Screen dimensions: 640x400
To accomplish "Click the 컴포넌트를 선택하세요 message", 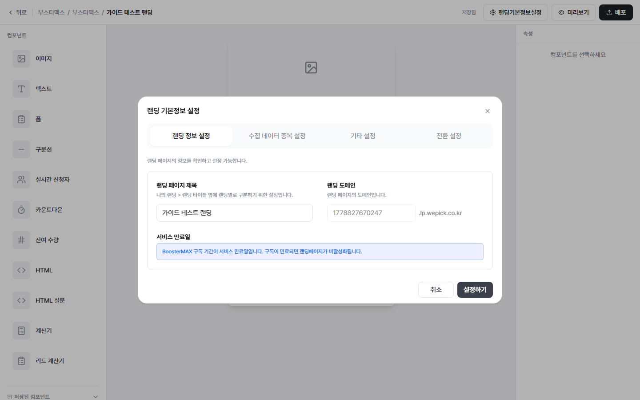I will pos(578,55).
